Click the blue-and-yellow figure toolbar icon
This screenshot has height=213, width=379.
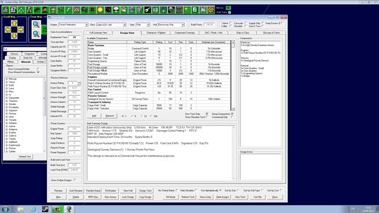[x=203, y=10]
